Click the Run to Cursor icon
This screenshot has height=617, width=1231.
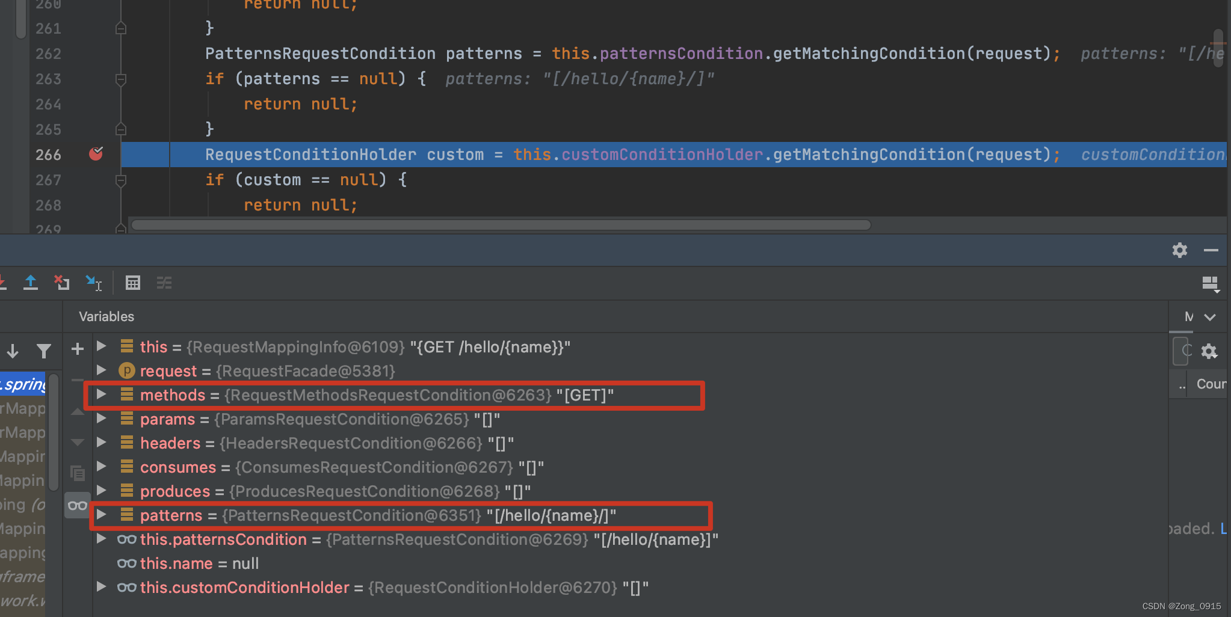94,283
